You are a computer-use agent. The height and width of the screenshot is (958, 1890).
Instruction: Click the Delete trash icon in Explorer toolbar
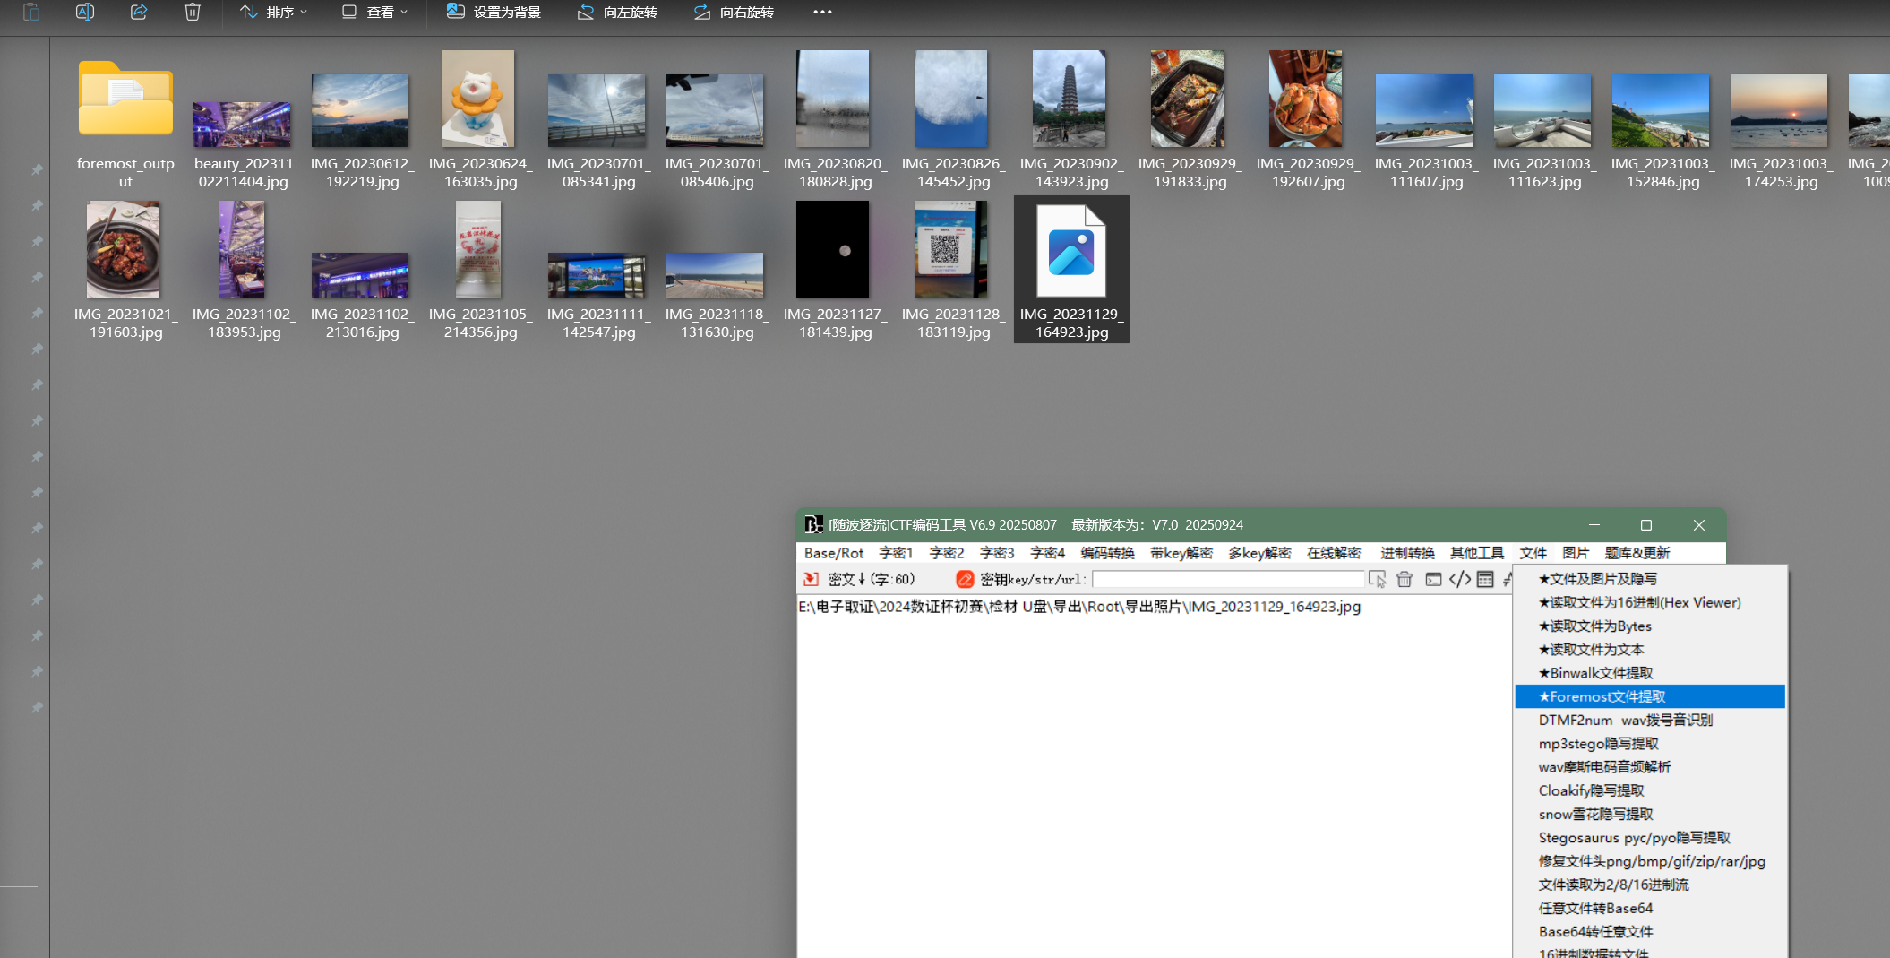[193, 12]
